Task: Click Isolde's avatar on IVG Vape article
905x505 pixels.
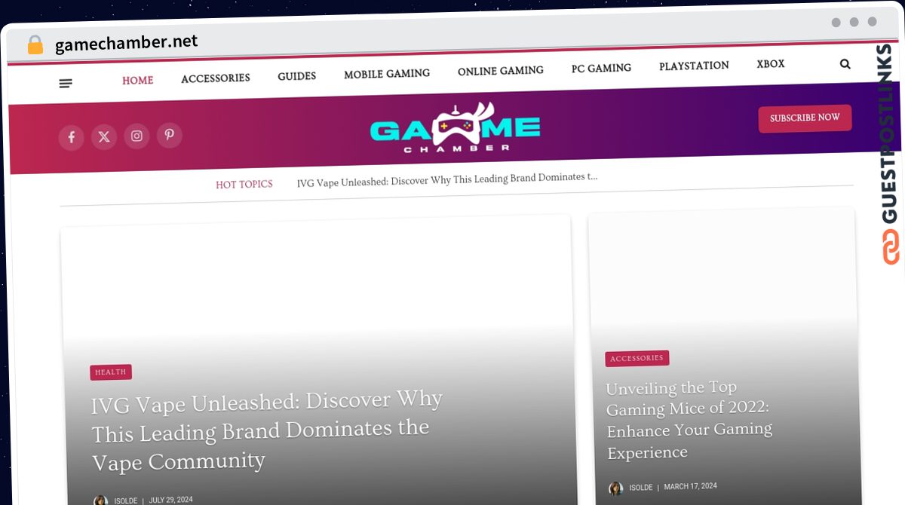Action: [100, 500]
